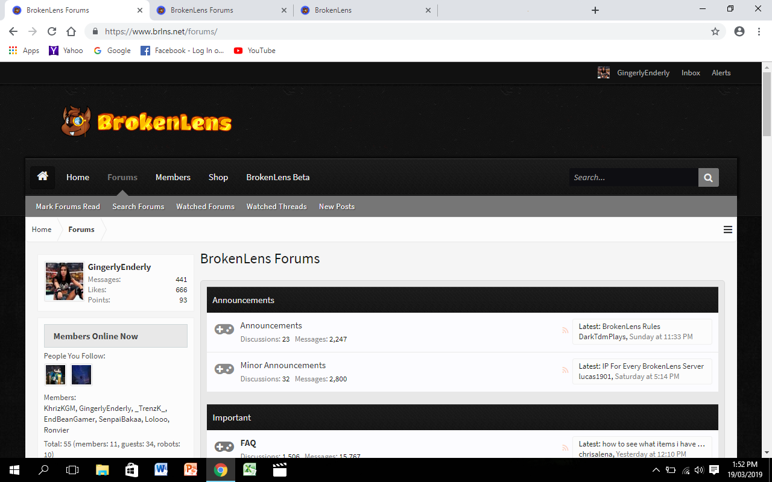Reload the page

click(52, 31)
